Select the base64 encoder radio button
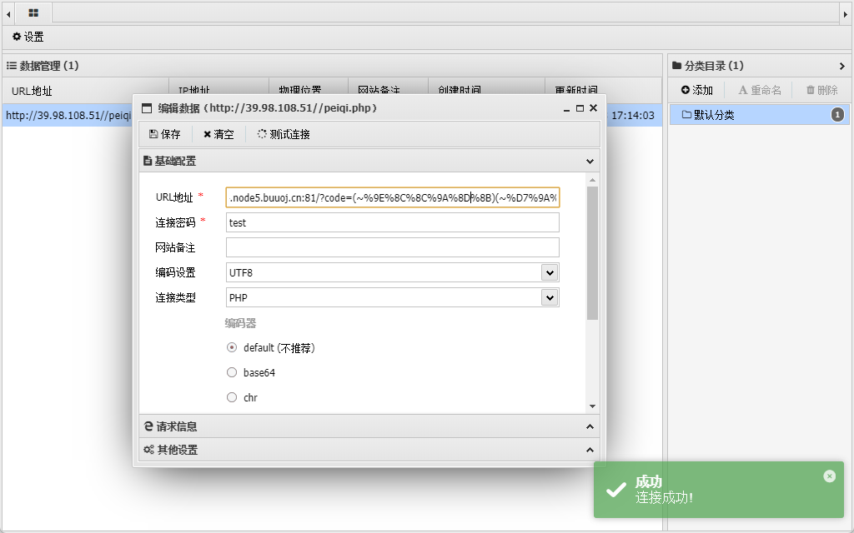The image size is (854, 533). click(x=232, y=373)
